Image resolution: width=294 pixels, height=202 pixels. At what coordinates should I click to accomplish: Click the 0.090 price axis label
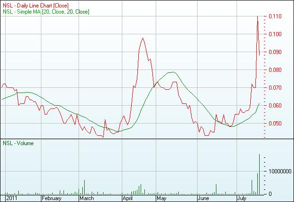276,52
